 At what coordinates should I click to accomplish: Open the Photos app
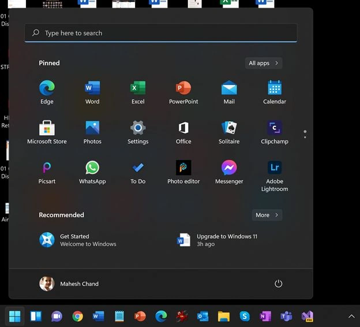tap(92, 132)
